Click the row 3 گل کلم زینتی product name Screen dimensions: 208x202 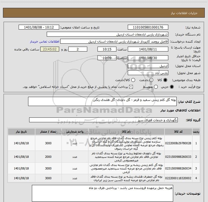click(126, 168)
